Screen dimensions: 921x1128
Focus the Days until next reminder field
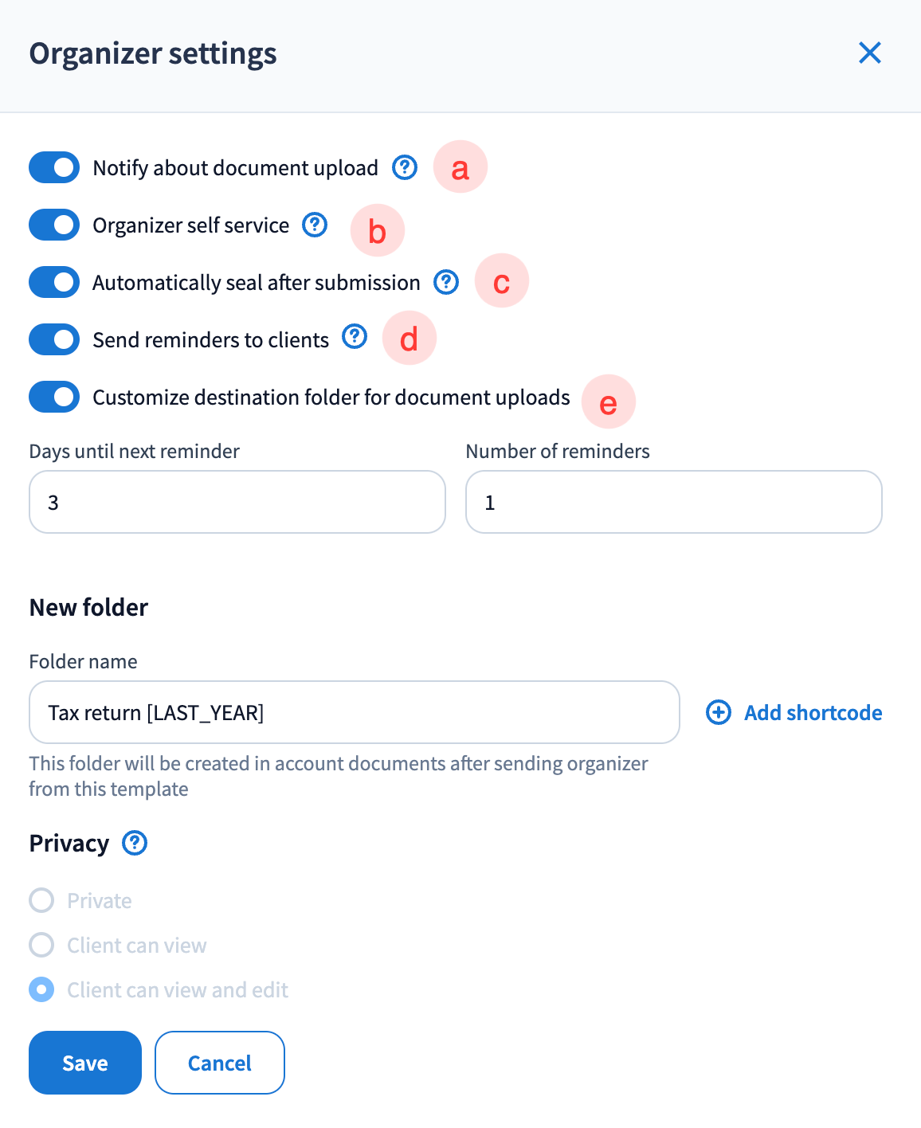pos(237,502)
